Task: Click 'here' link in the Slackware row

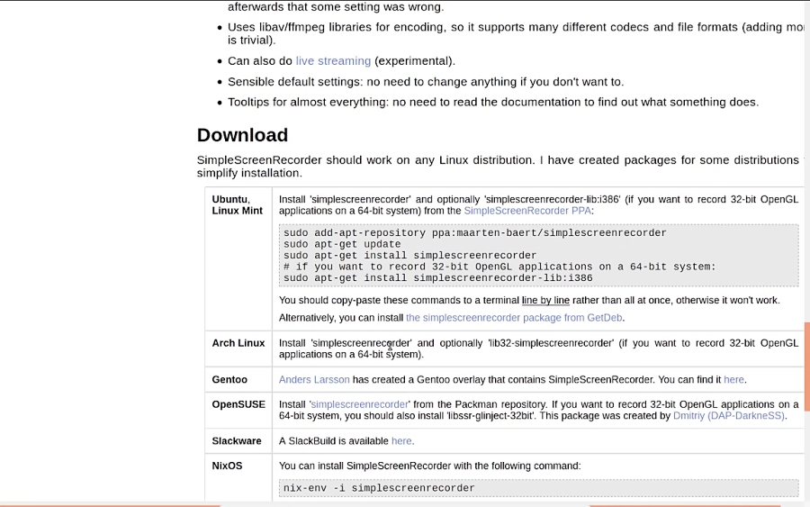Action: pos(401,441)
